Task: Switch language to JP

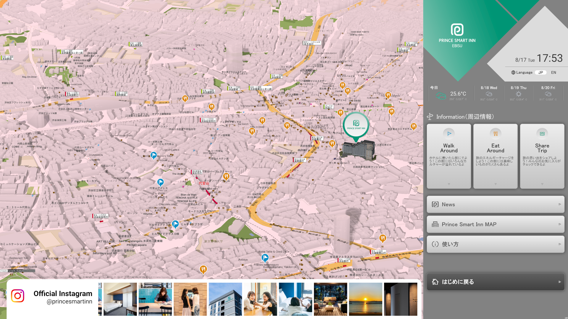Action: pyautogui.click(x=540, y=72)
